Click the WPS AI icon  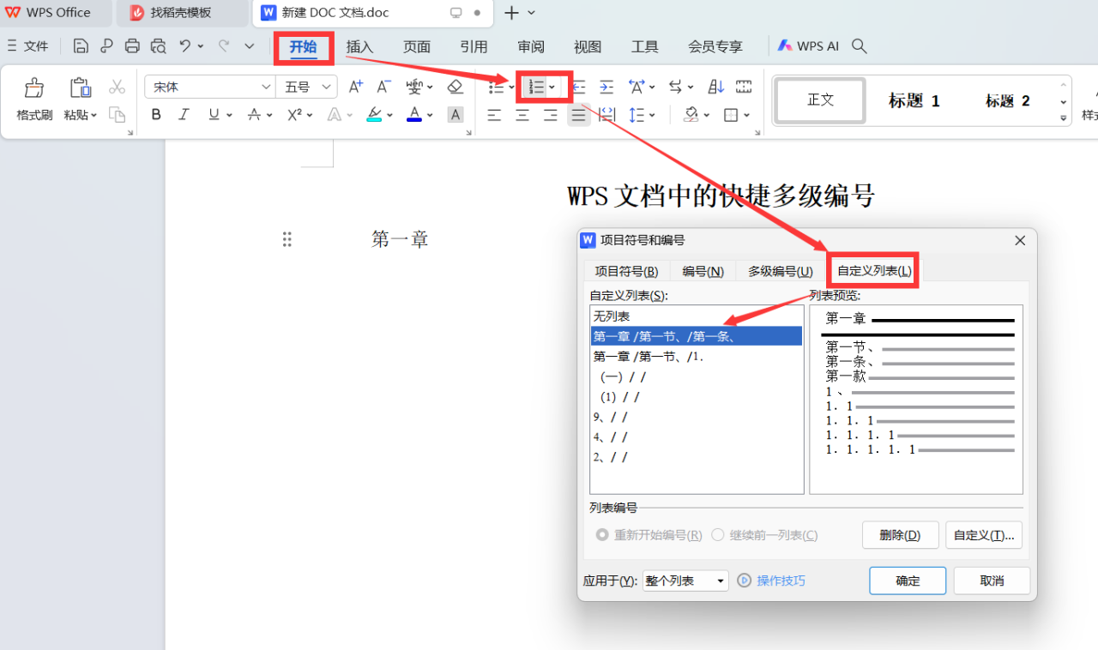[785, 46]
